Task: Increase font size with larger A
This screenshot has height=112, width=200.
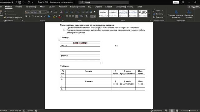Action: (x=48, y=12)
